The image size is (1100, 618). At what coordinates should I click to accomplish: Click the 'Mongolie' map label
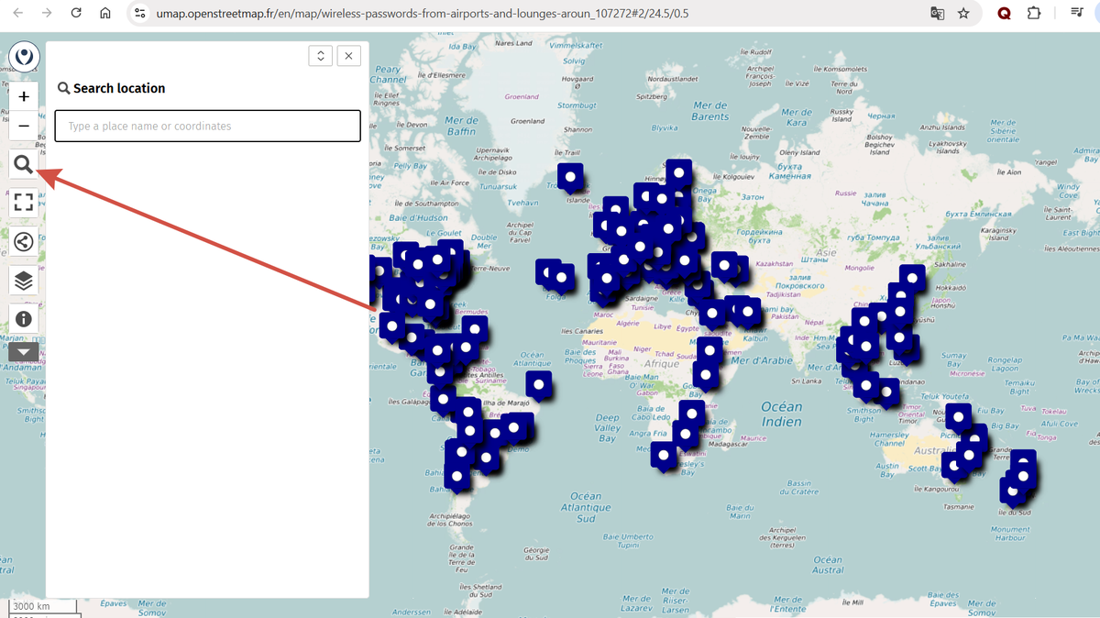click(859, 268)
